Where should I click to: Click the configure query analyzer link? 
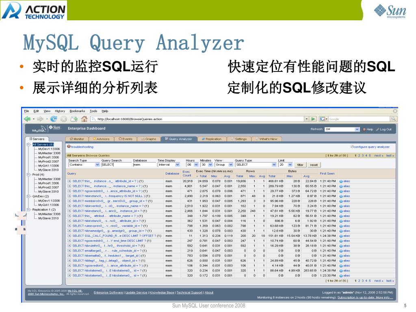click(x=371, y=147)
